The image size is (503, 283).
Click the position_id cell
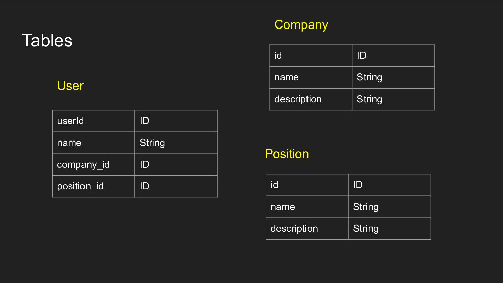pos(80,186)
